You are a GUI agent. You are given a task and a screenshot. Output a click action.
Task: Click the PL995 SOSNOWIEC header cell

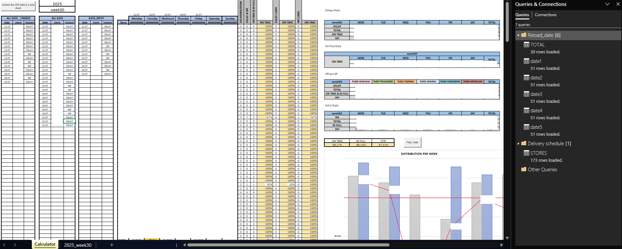(x=450, y=81)
